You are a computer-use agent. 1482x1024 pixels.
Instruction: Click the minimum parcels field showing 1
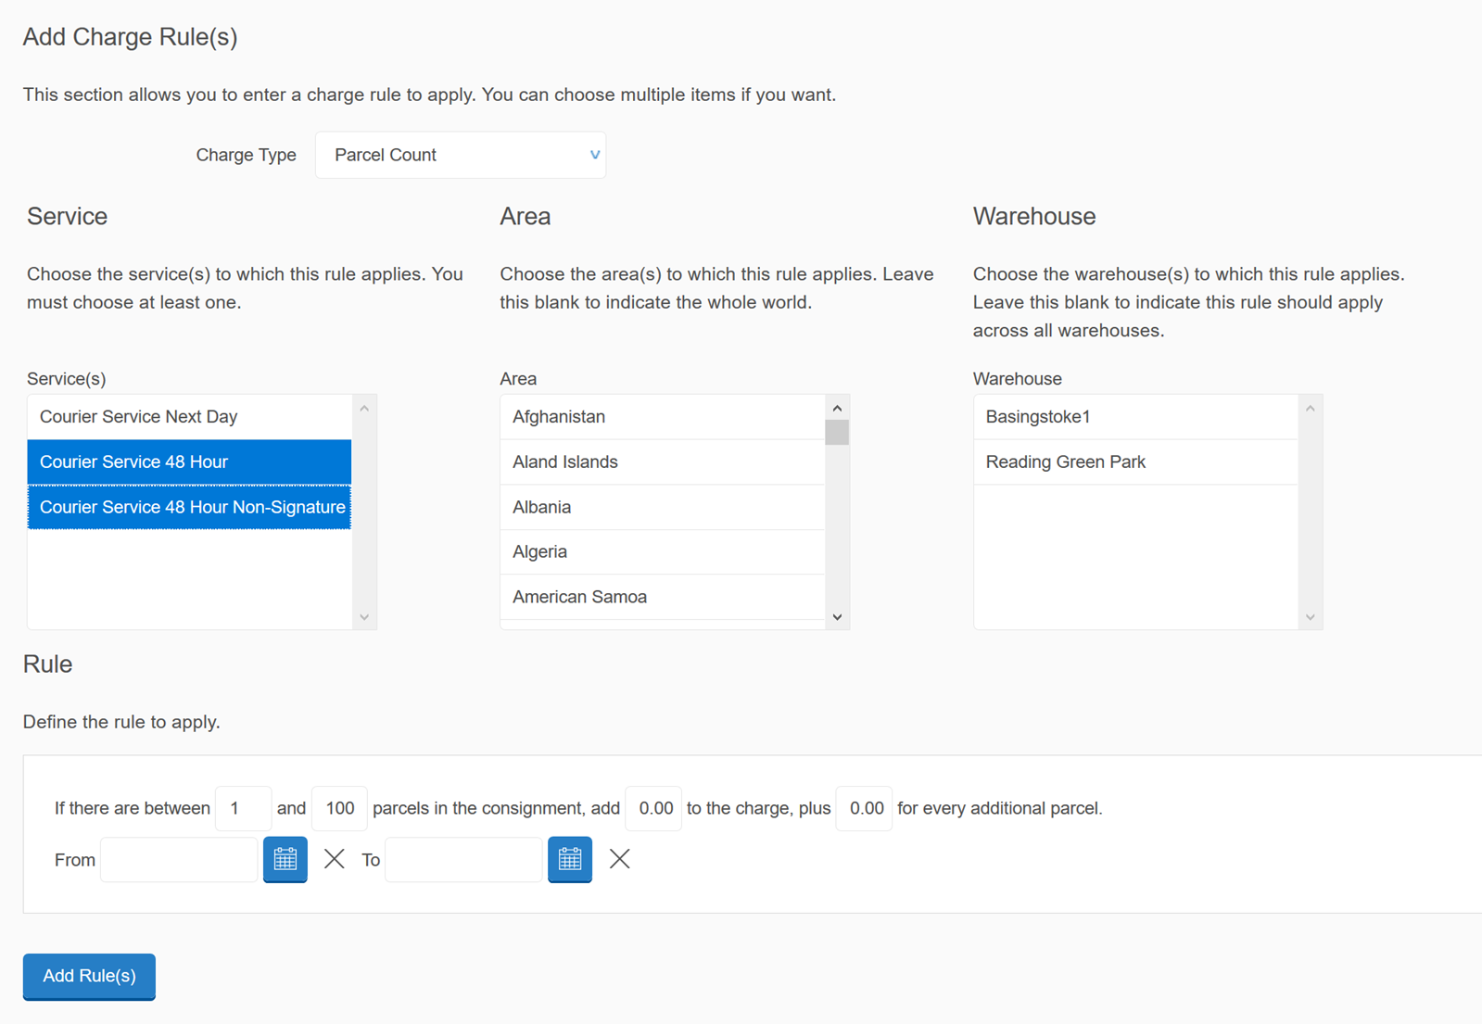pos(243,808)
